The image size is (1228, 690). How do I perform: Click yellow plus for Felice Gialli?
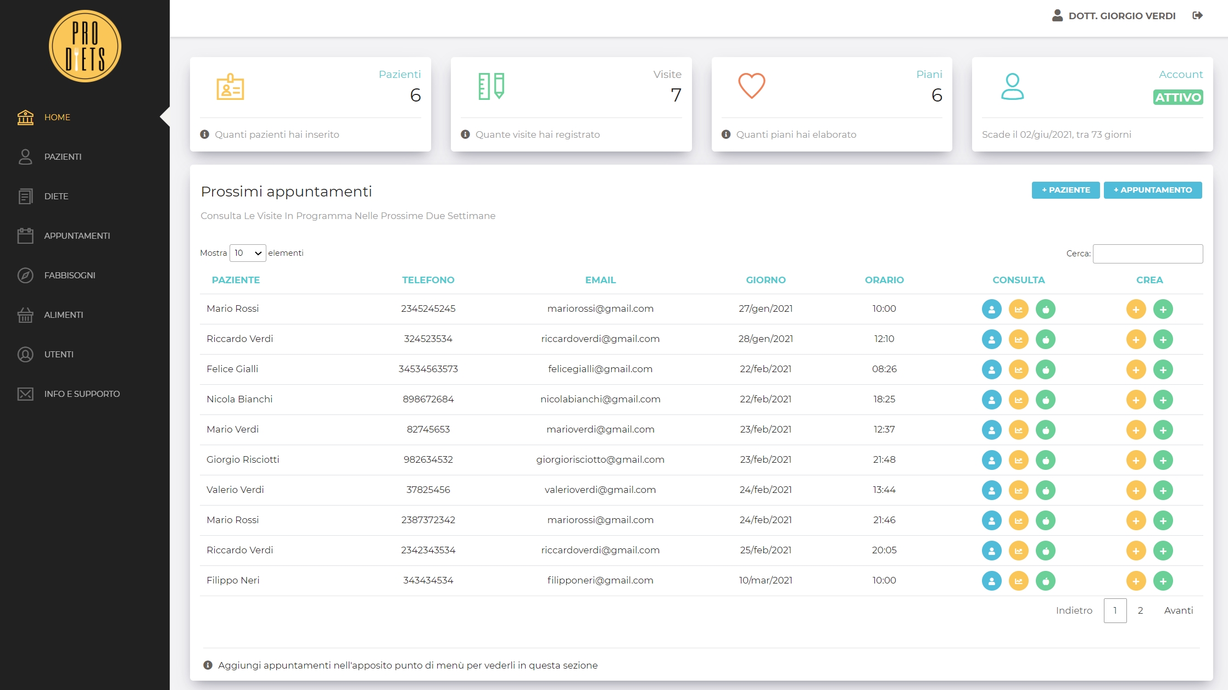click(x=1136, y=369)
